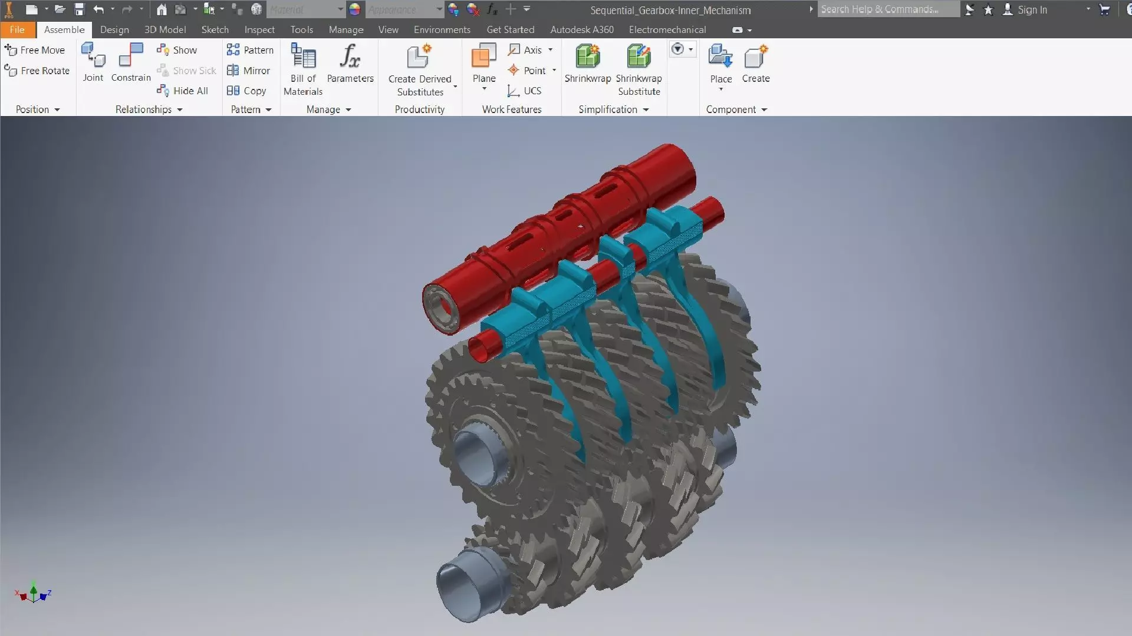Click the work Point tool
The height and width of the screenshot is (636, 1132).
tap(526, 71)
